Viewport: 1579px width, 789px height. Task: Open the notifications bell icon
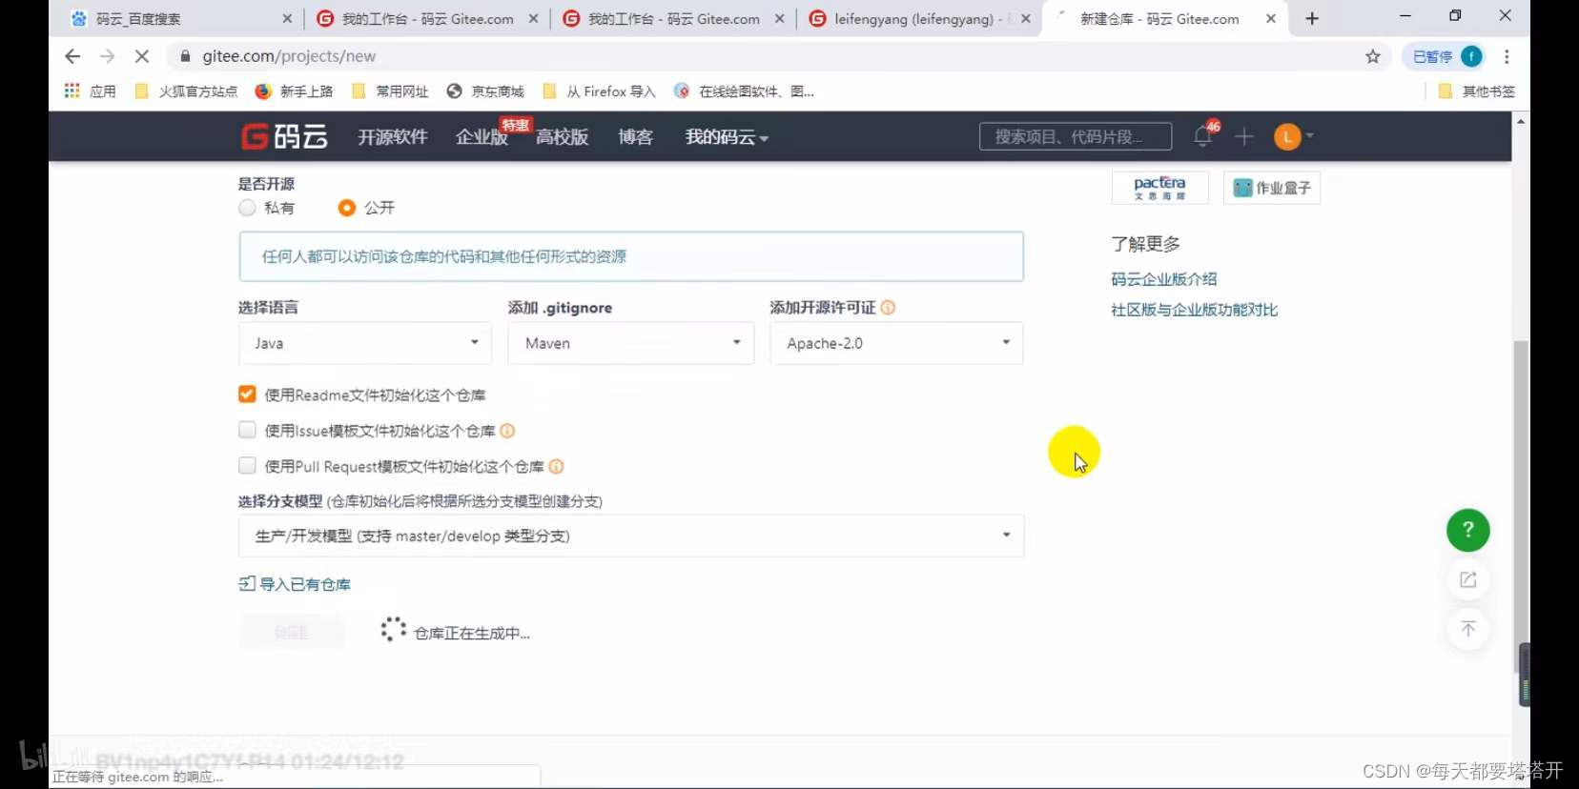1203,137
